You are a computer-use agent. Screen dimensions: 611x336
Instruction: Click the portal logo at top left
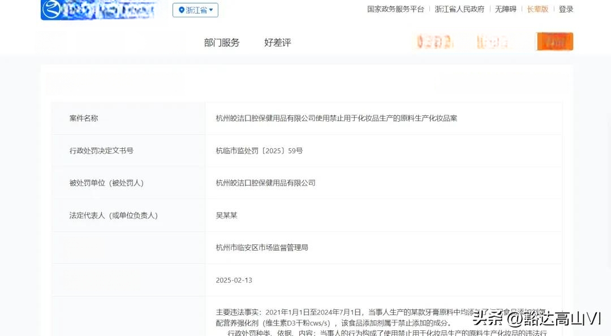point(98,10)
